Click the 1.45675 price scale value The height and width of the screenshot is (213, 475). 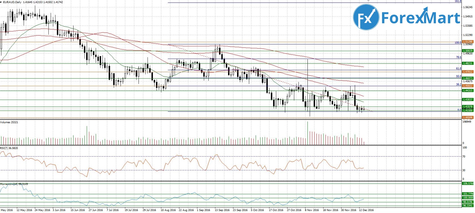coord(467,81)
